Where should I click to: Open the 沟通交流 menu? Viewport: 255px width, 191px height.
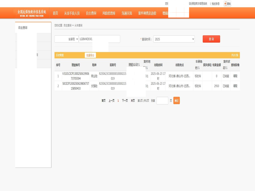127,13
